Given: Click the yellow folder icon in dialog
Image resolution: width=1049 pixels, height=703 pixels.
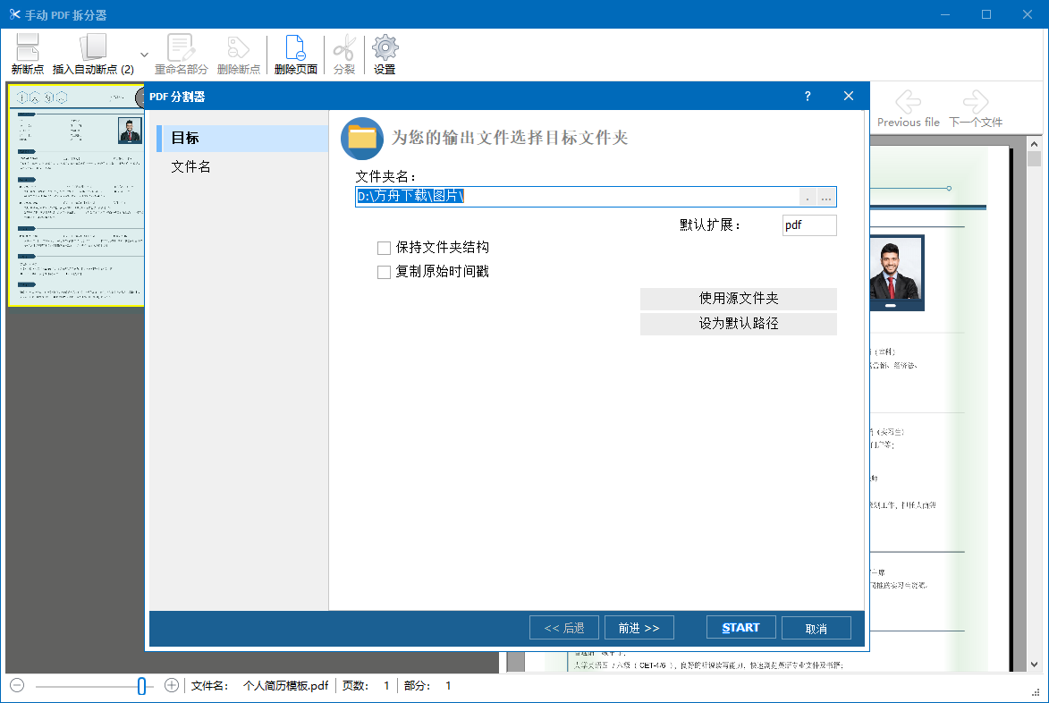Looking at the screenshot, I should [362, 139].
